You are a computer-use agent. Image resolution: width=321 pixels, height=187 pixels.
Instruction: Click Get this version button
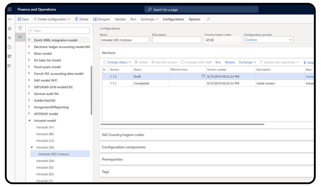coord(164,62)
